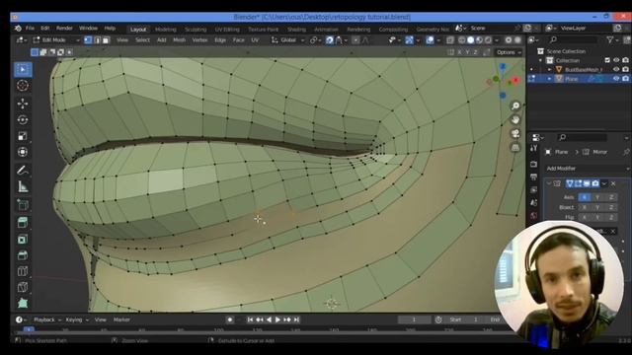Open the Options dropdown
The height and width of the screenshot is (355, 632).
click(509, 52)
